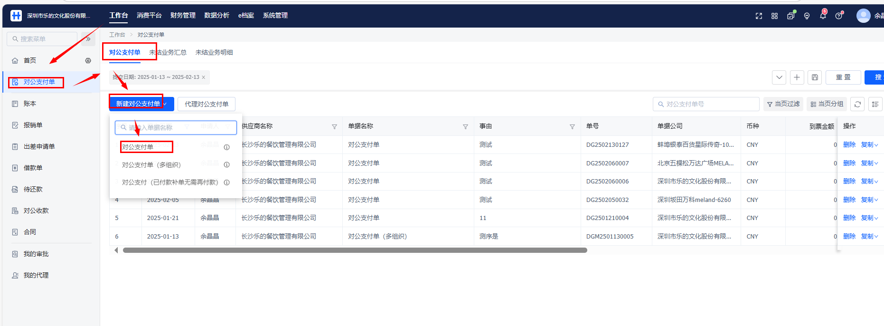Screen dimensions: 884x326
Task: Click the save filter disk icon
Action: point(815,77)
